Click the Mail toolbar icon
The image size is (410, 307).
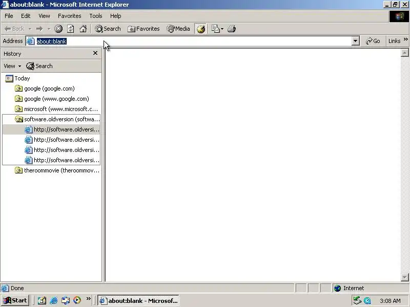point(215,29)
